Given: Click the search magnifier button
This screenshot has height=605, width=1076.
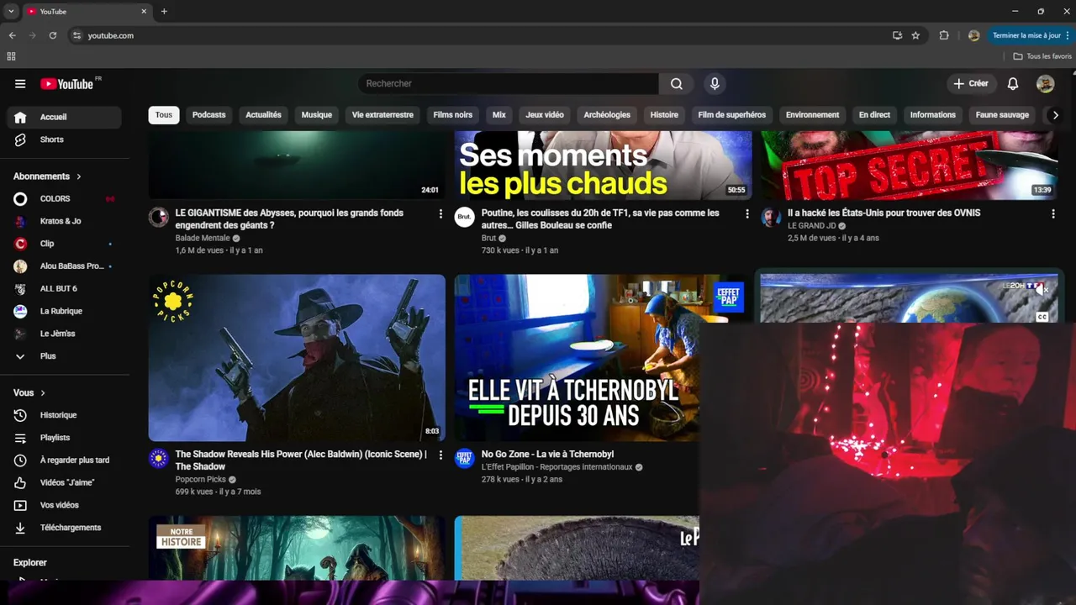Looking at the screenshot, I should click(x=677, y=84).
